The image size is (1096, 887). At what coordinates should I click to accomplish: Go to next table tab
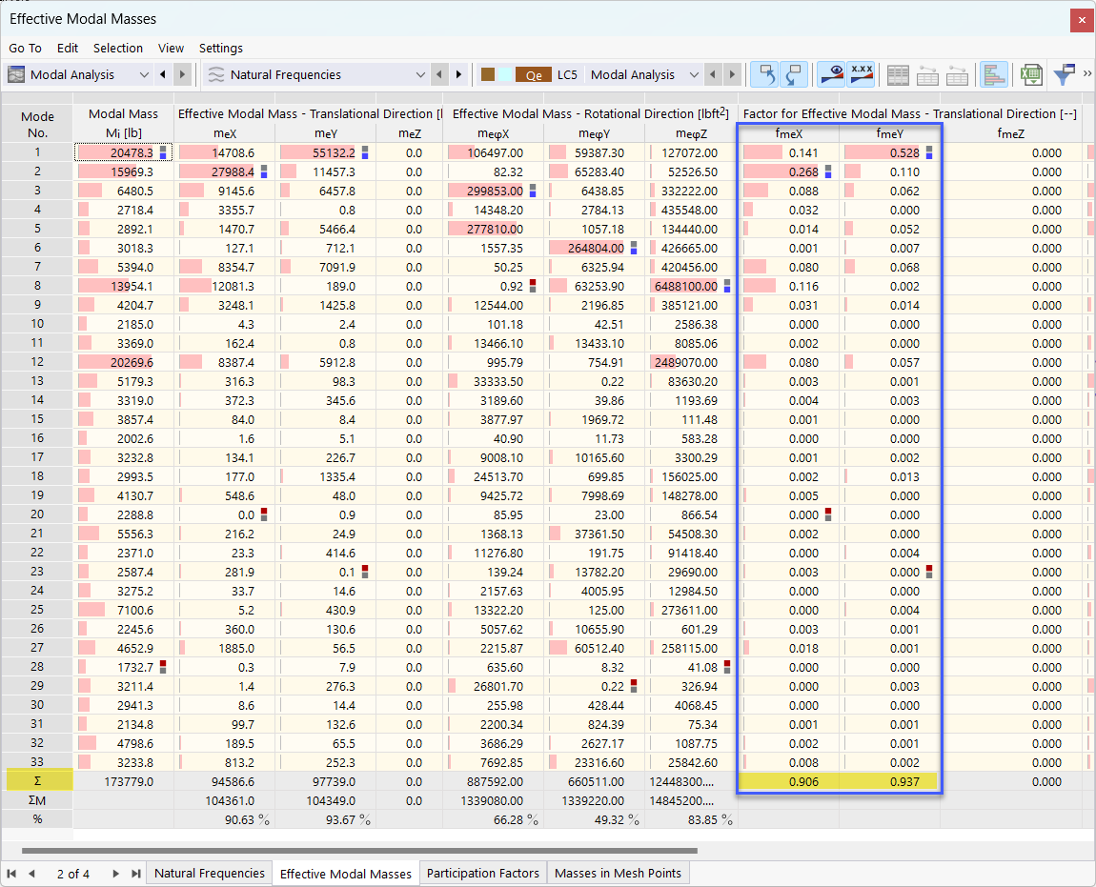116,874
